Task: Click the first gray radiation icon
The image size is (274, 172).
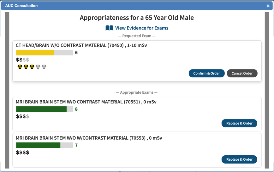Action: point(38,67)
